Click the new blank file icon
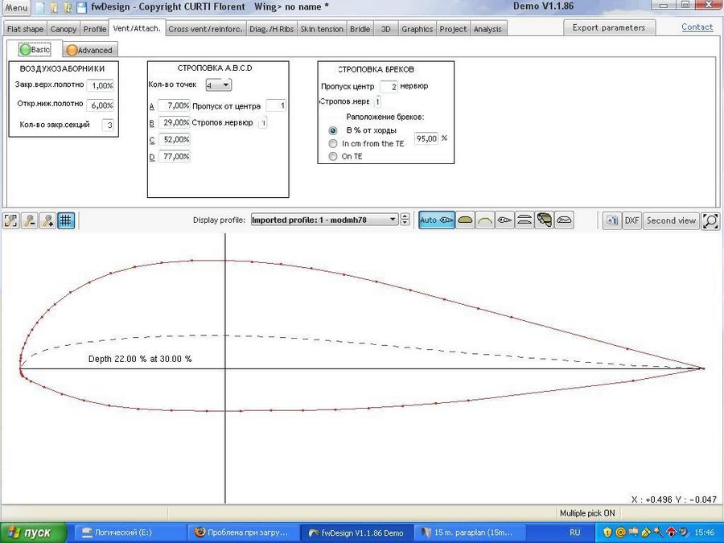This screenshot has height=543, width=724. tap(39, 7)
